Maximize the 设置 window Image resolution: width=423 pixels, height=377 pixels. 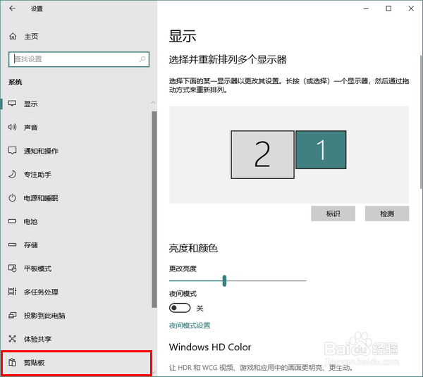coord(388,8)
